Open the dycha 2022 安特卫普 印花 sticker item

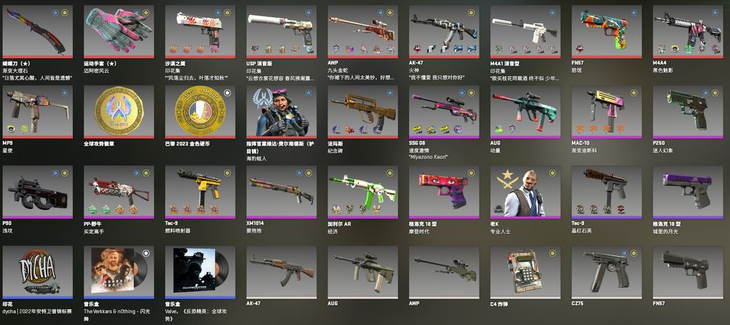point(38,272)
